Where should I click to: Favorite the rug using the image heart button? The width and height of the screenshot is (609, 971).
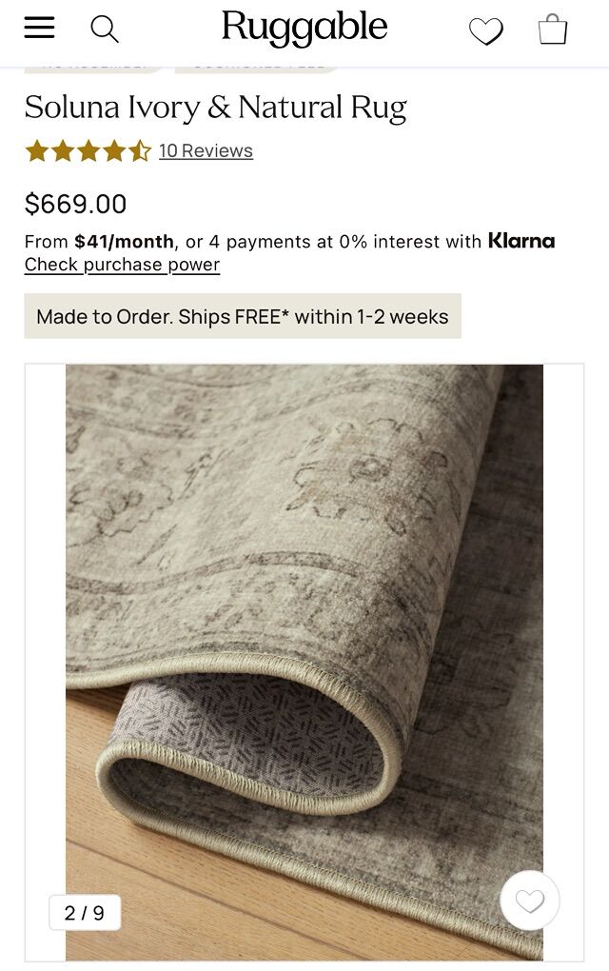[x=529, y=901]
